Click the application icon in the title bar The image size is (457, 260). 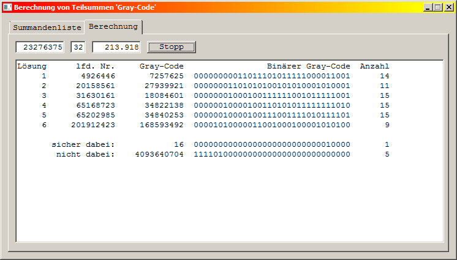pyautogui.click(x=7, y=7)
